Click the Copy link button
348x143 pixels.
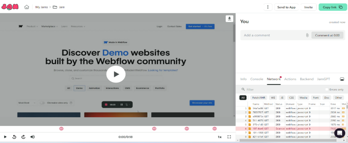pos(332,7)
